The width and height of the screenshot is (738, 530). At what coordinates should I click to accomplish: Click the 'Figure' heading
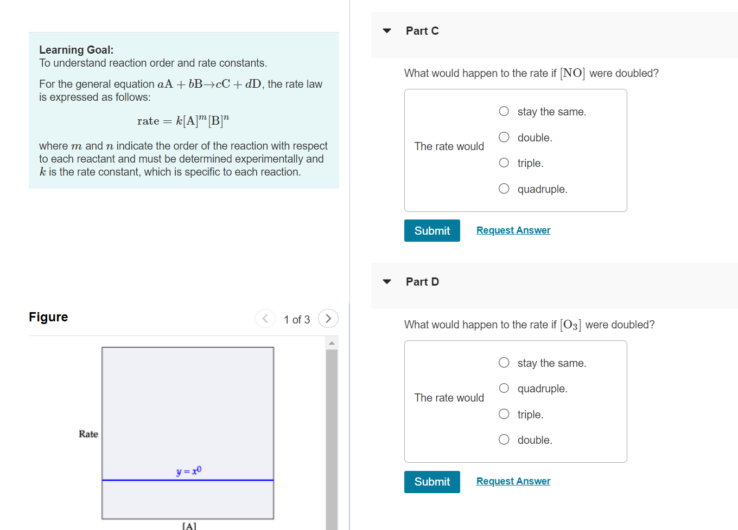coord(48,317)
